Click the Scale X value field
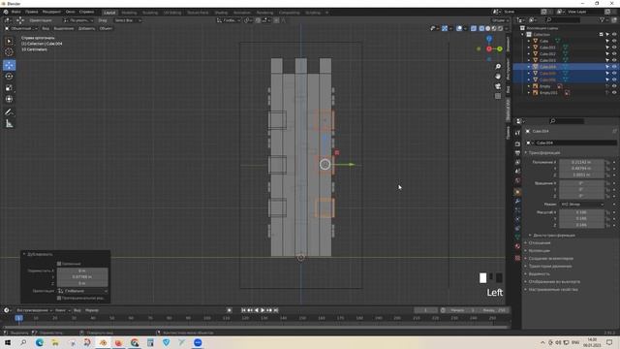 point(581,212)
